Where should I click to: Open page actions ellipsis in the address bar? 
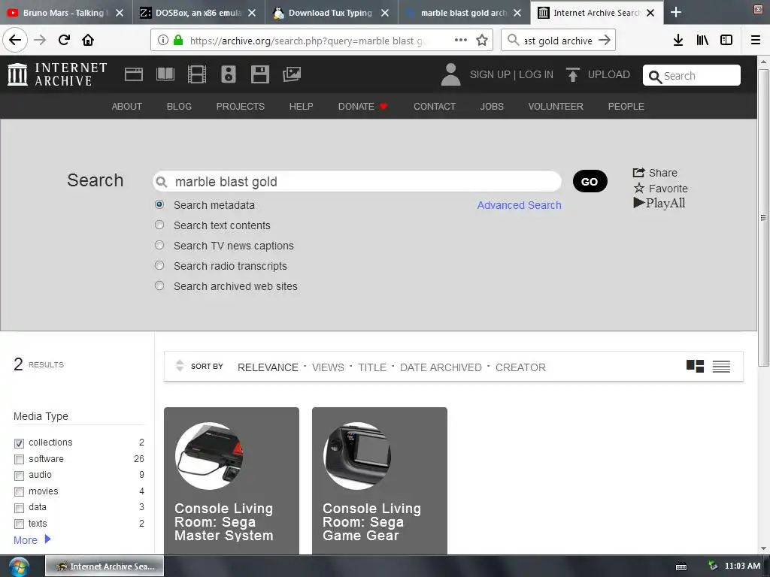click(461, 41)
